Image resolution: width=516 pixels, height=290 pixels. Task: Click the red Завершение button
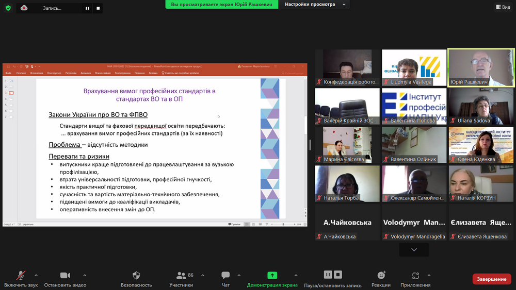coord(492,279)
